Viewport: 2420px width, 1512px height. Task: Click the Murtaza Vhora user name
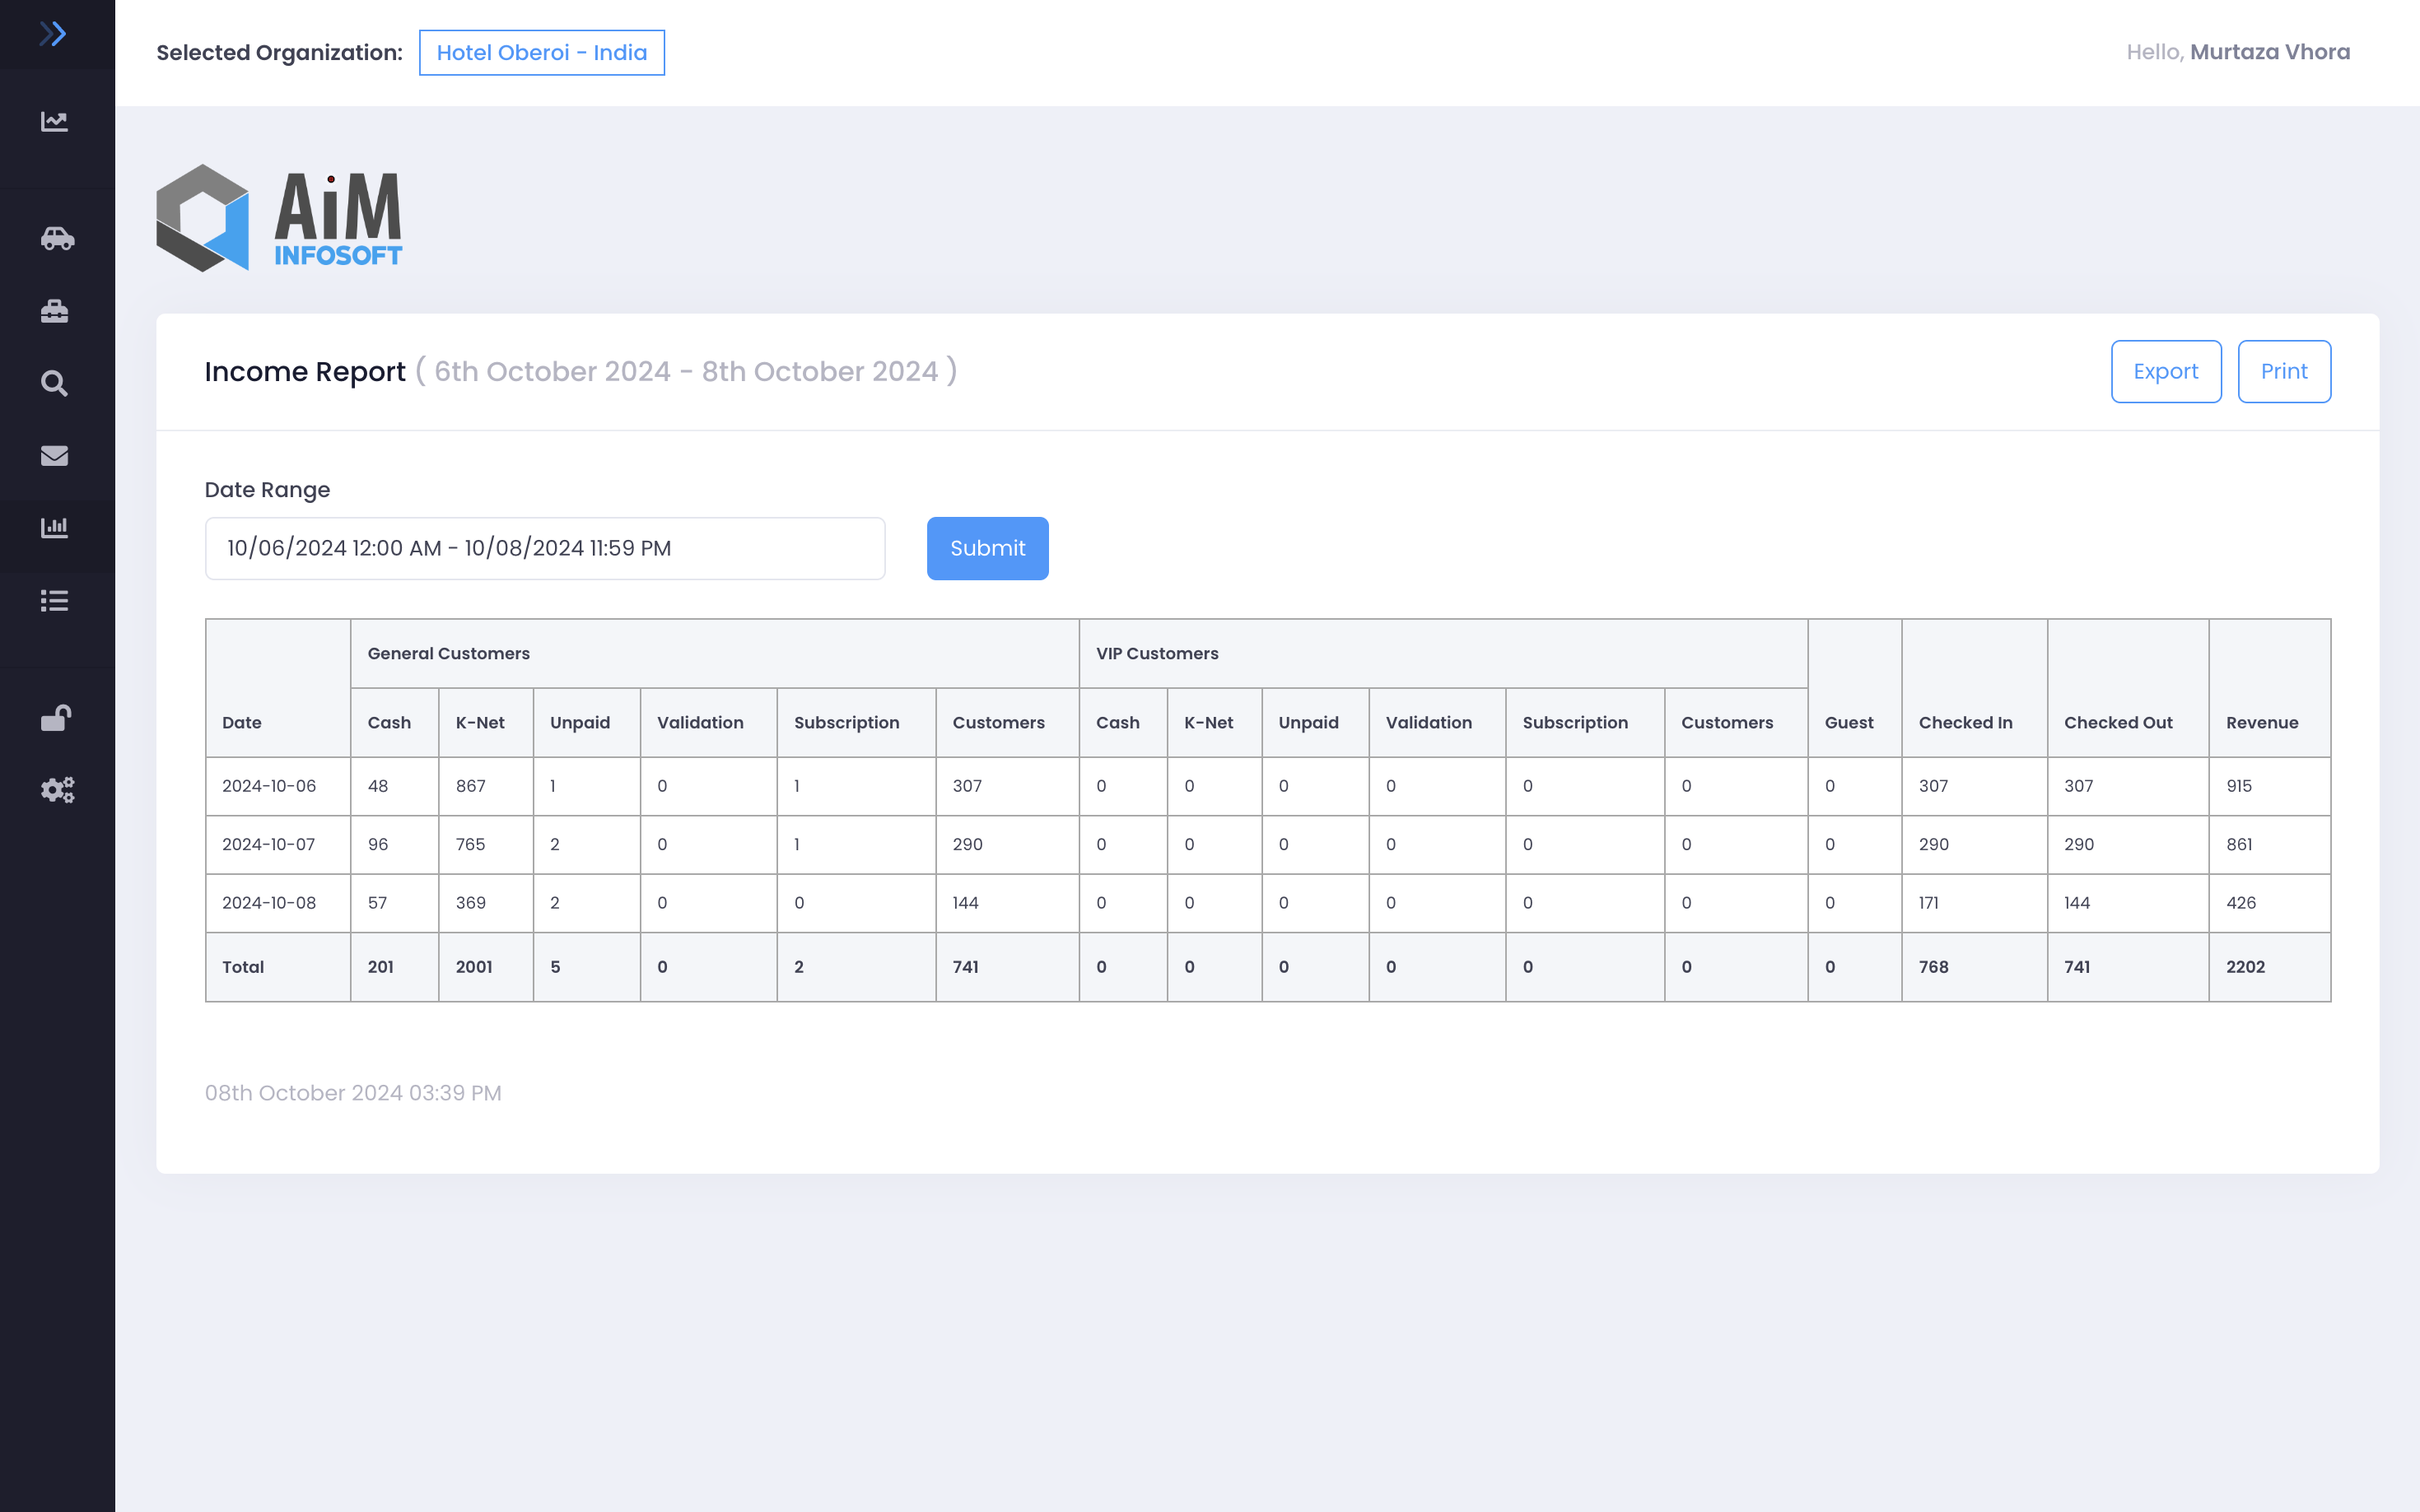2270,52
